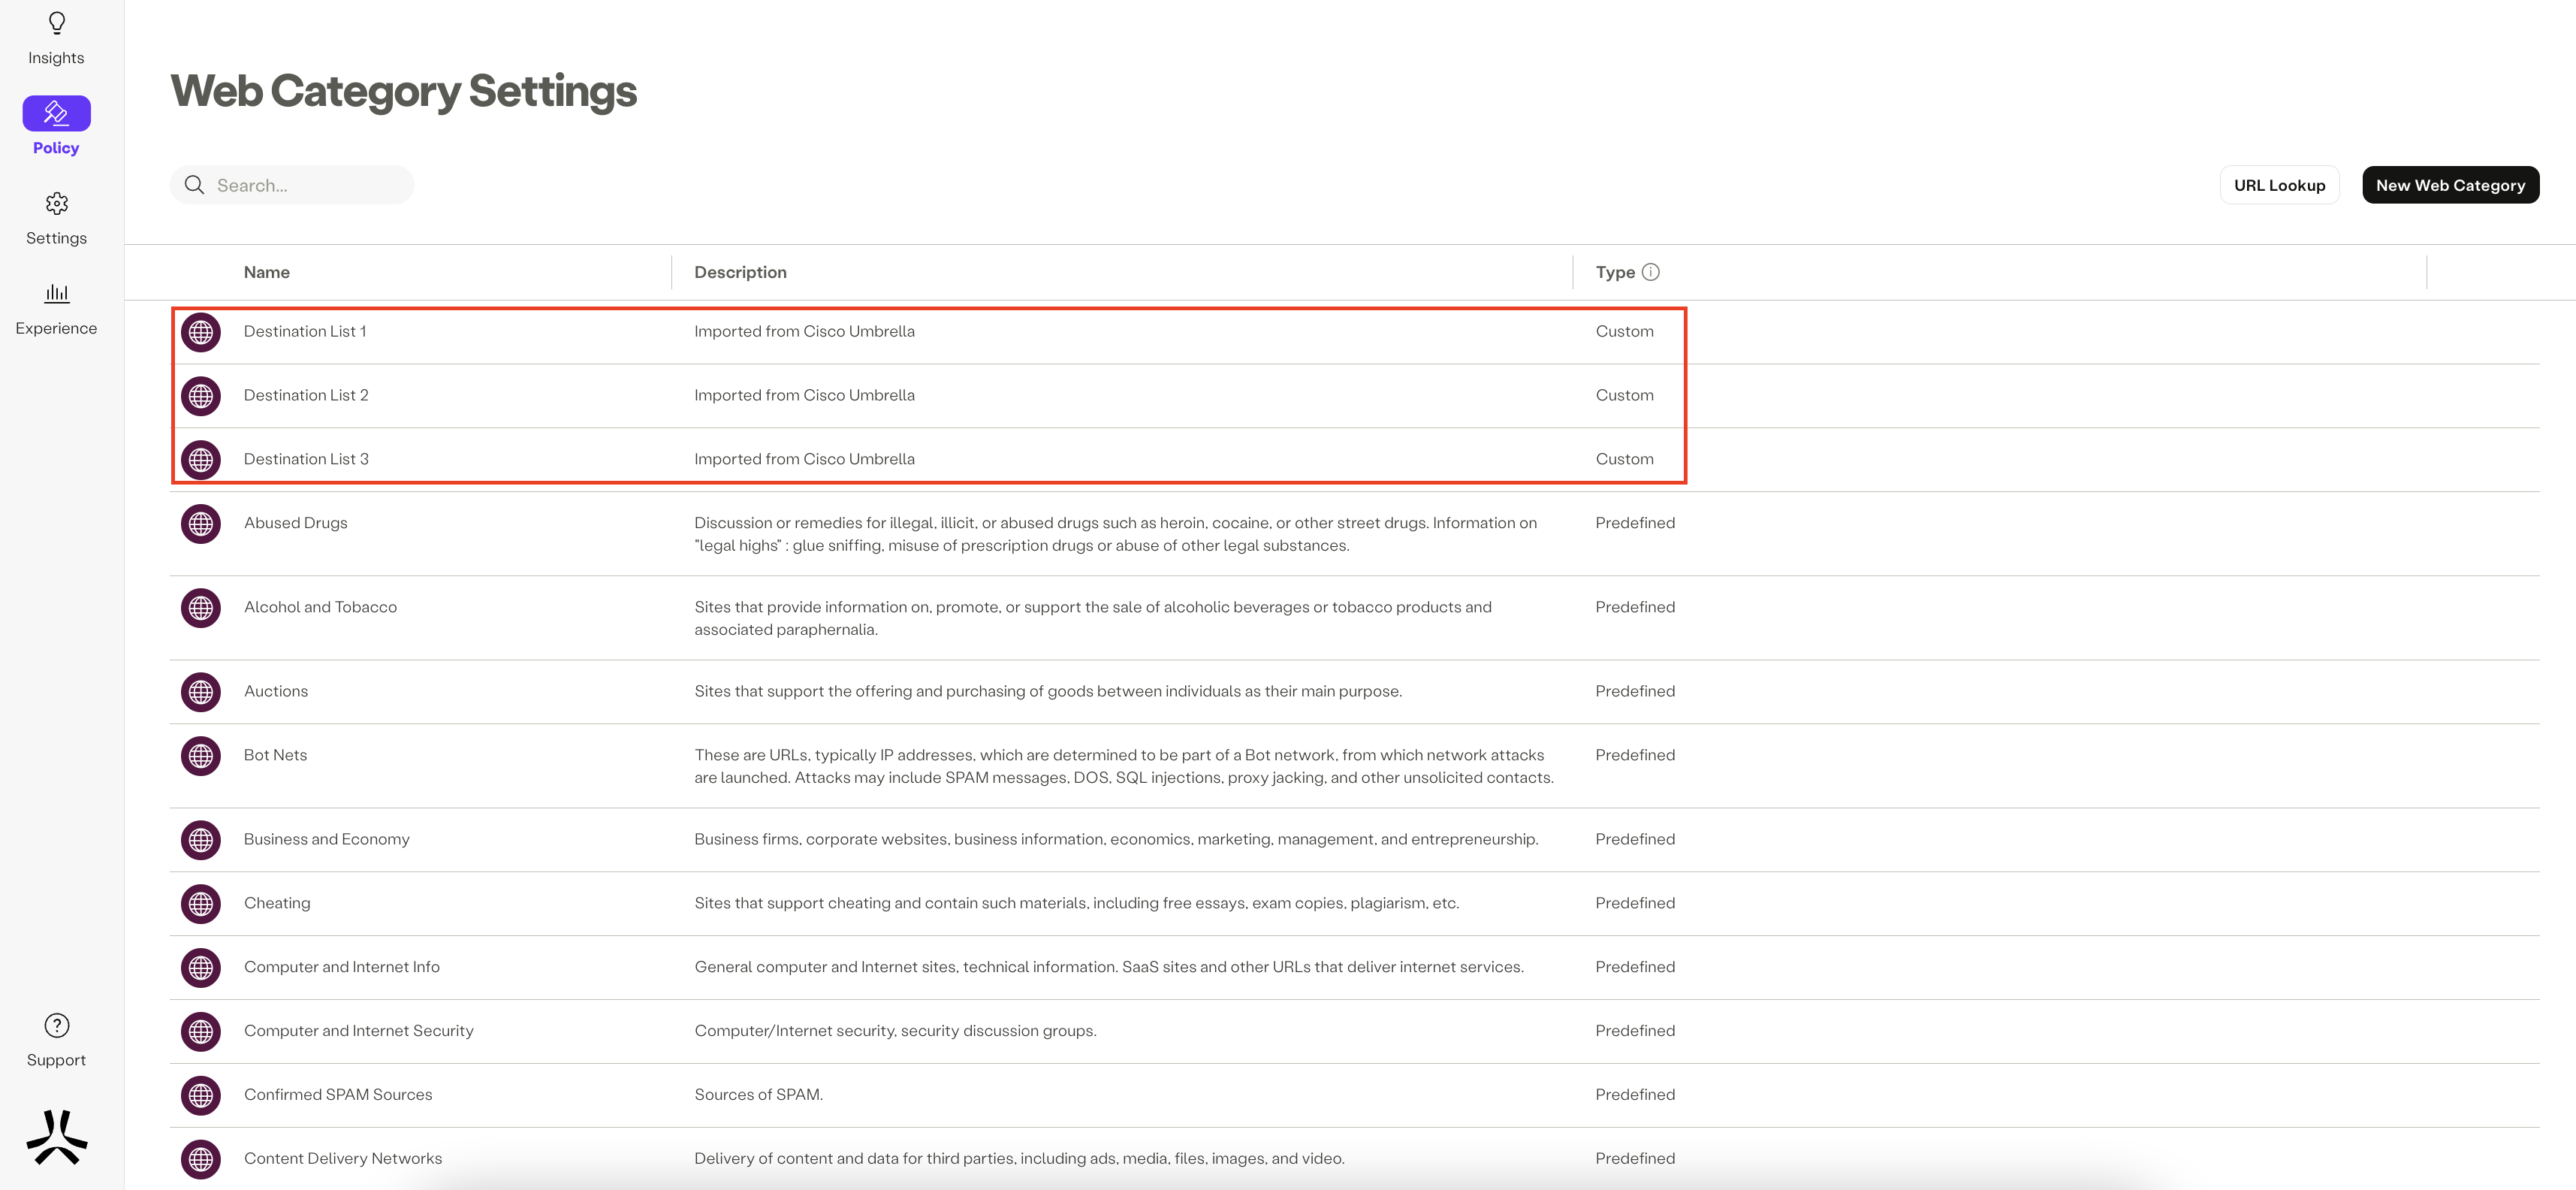Click the globe icon beside Abused Drugs

pyautogui.click(x=201, y=524)
